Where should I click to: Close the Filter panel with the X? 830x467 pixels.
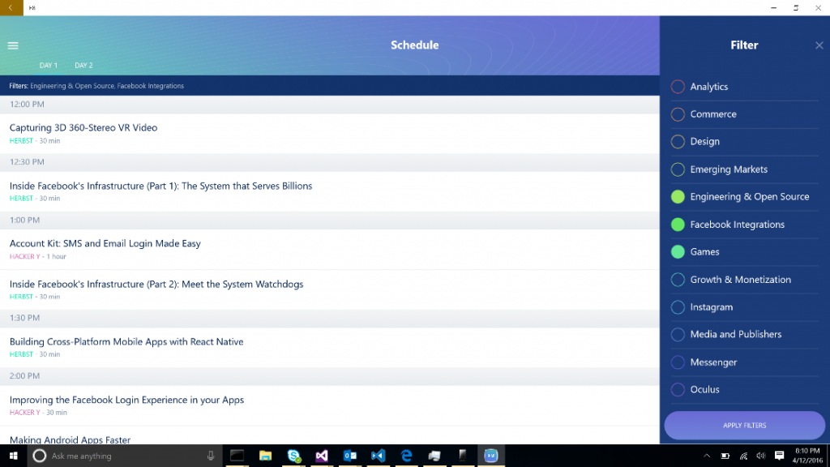819,45
